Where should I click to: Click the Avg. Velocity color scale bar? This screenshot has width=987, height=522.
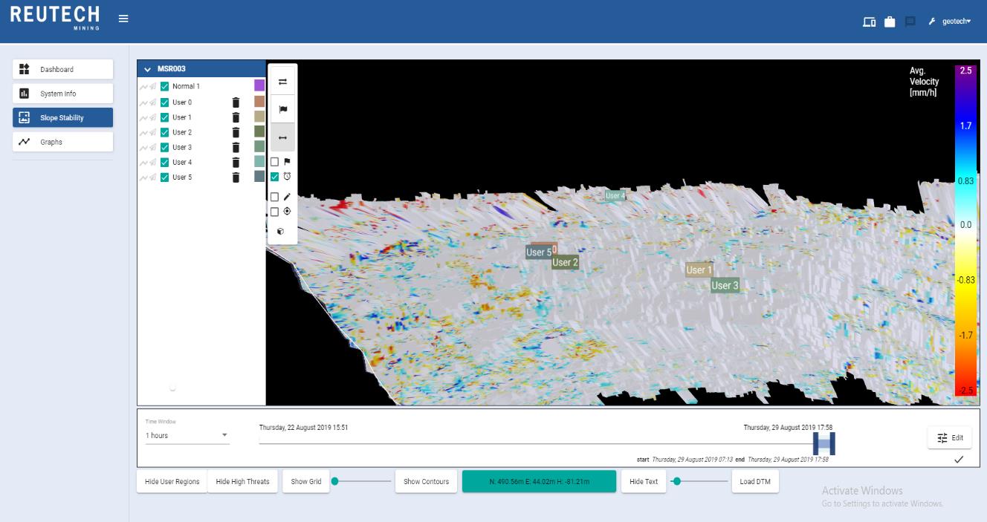[965, 231]
